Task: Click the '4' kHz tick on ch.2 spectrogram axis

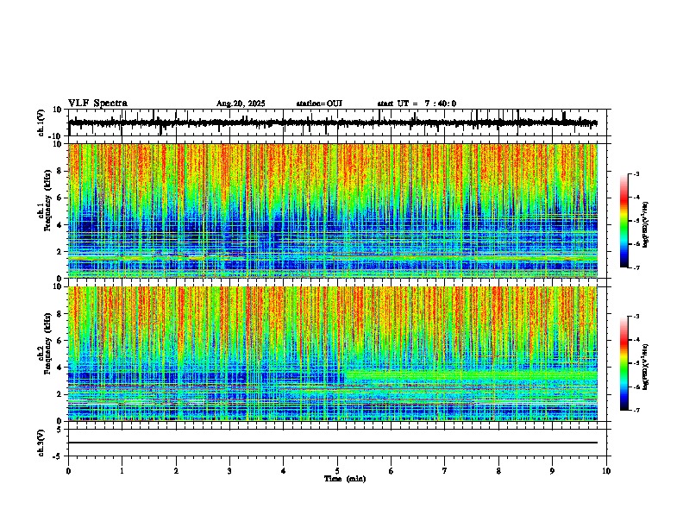Action: (x=60, y=368)
